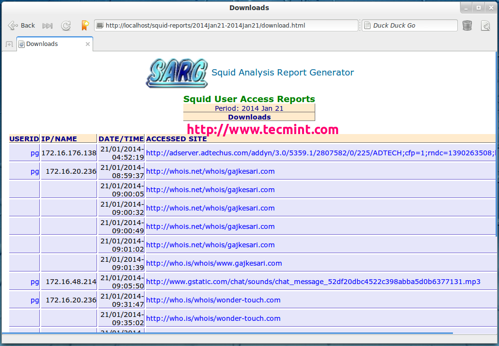Click IP address 172.16.176.138
Screen dimensions: 499x346
[69, 153]
